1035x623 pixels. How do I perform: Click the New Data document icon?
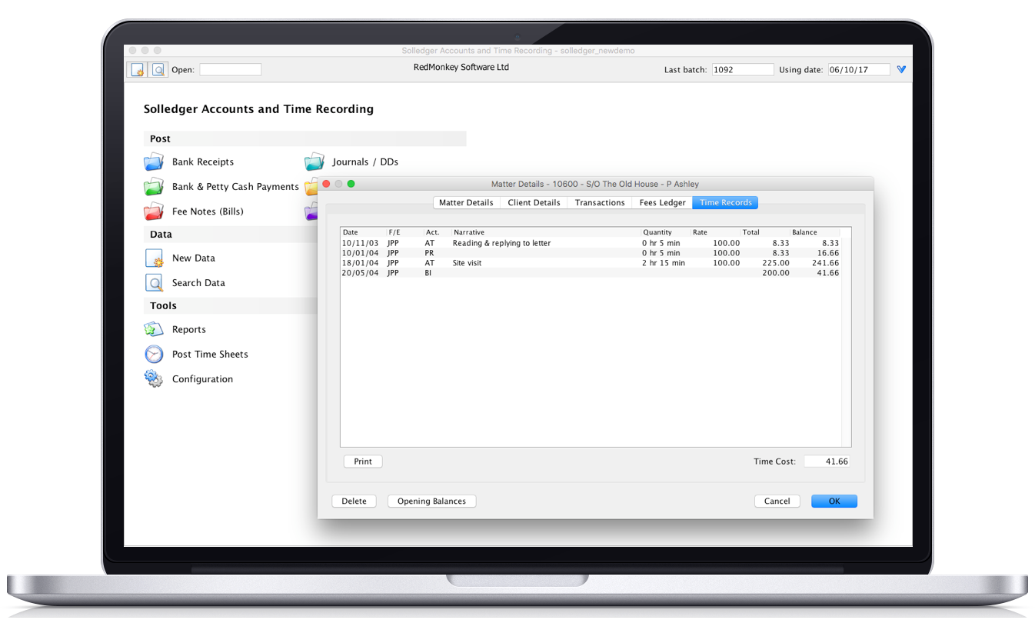click(x=155, y=258)
